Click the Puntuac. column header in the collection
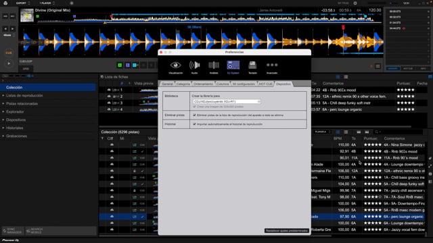The image size is (433, 243). (370, 138)
